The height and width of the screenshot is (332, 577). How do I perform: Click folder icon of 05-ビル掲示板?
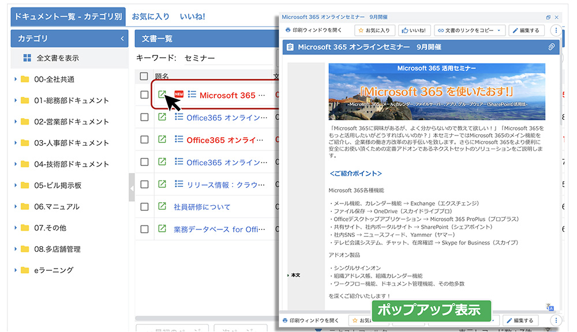click(25, 185)
